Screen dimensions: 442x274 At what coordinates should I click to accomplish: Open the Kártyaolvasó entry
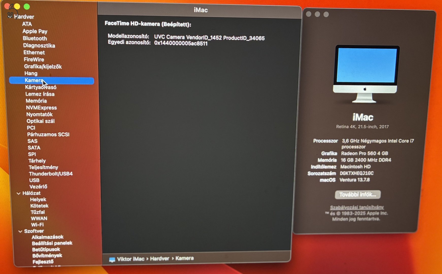(x=41, y=87)
